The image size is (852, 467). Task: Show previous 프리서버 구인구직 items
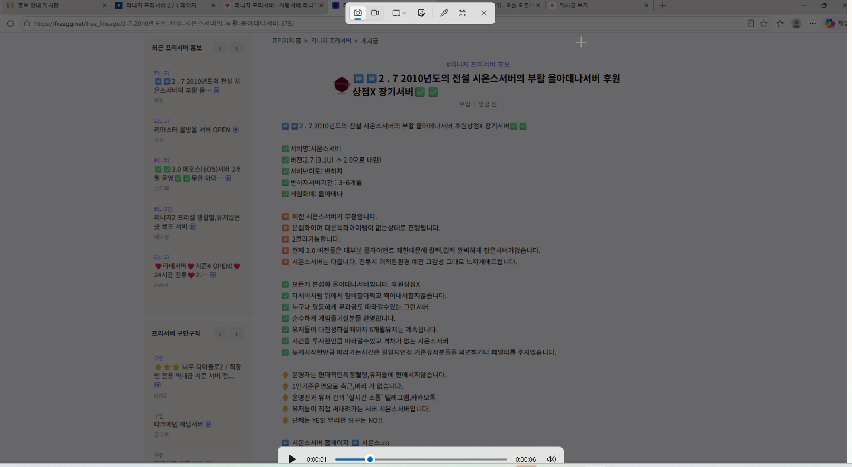point(220,334)
